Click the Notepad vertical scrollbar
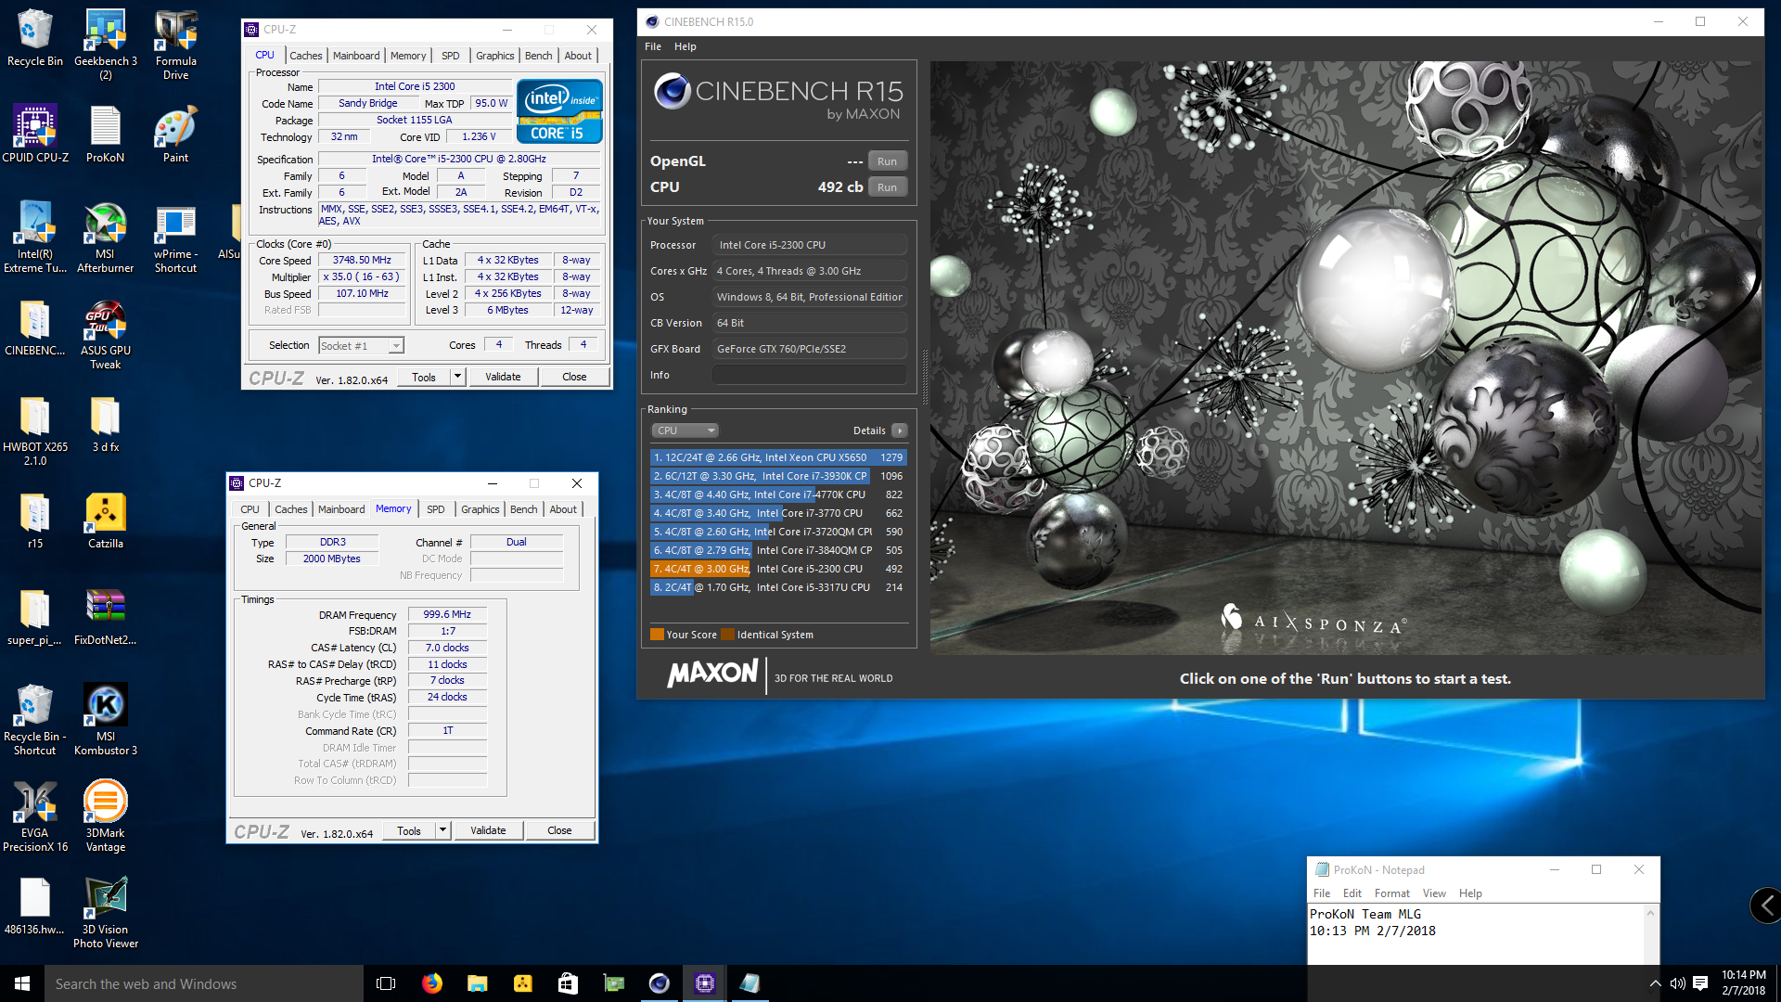Viewport: 1781px width, 1002px height. click(x=1650, y=933)
